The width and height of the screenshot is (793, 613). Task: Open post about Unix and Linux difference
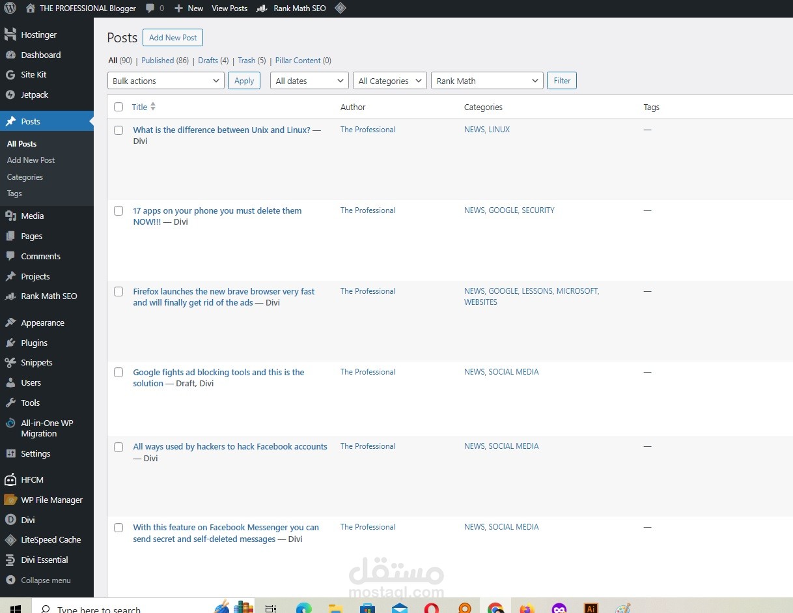point(222,130)
